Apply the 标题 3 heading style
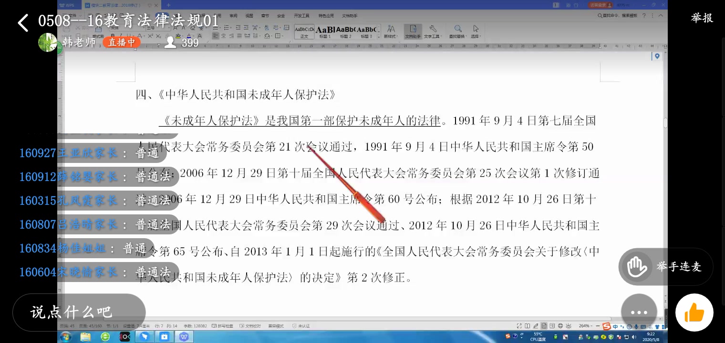 [x=366, y=31]
